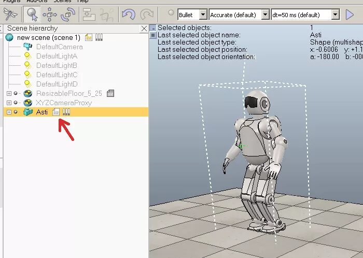Screen dimensions: 363x258
Task: Click the DefaultLightB bulb icon
Action: click(27, 66)
